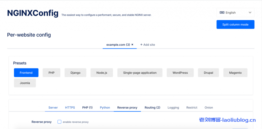Switch to the Routing (2) tab
262x129 pixels.
(x=152, y=108)
